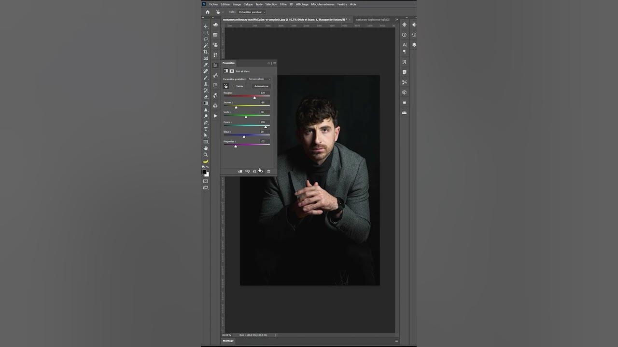Select the Clone Stamp tool

coord(206,84)
